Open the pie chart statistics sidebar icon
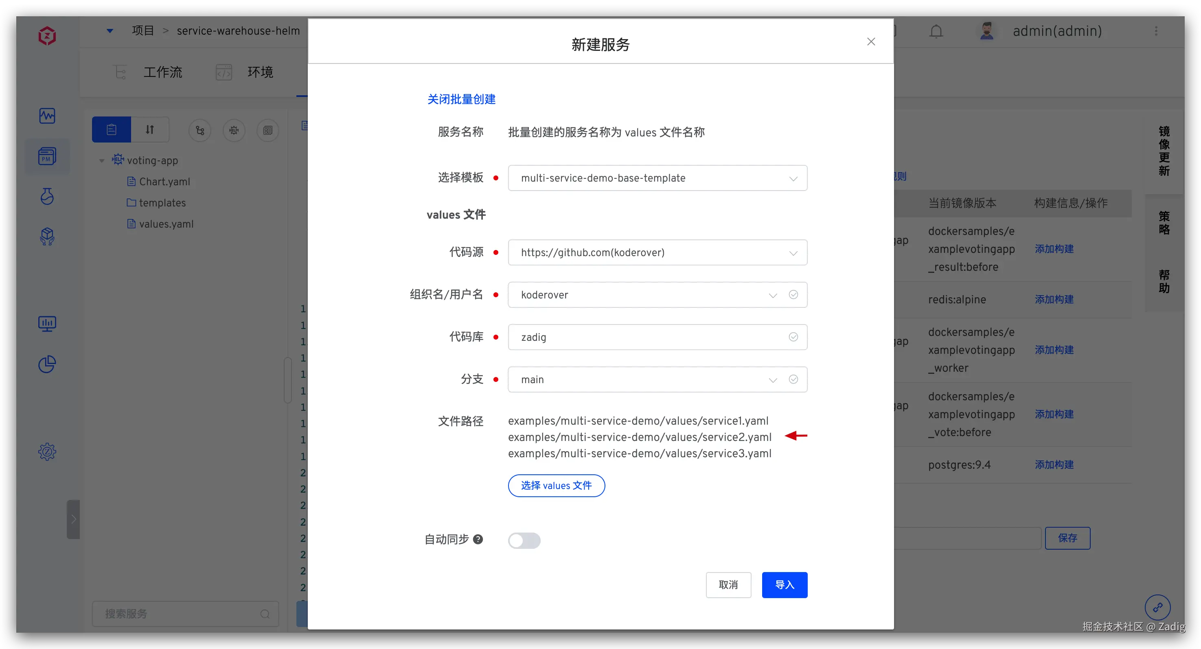The image size is (1201, 649). [47, 364]
